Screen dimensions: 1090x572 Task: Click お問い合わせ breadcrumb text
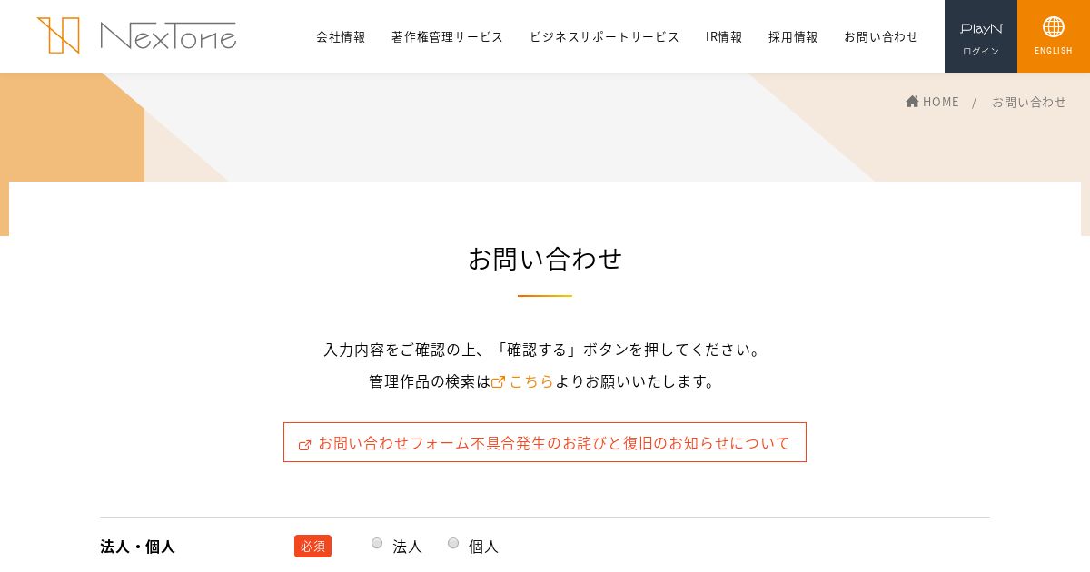pyautogui.click(x=1029, y=102)
